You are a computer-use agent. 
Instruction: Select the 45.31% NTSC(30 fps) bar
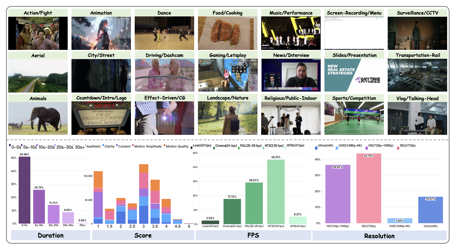[x=276, y=192]
